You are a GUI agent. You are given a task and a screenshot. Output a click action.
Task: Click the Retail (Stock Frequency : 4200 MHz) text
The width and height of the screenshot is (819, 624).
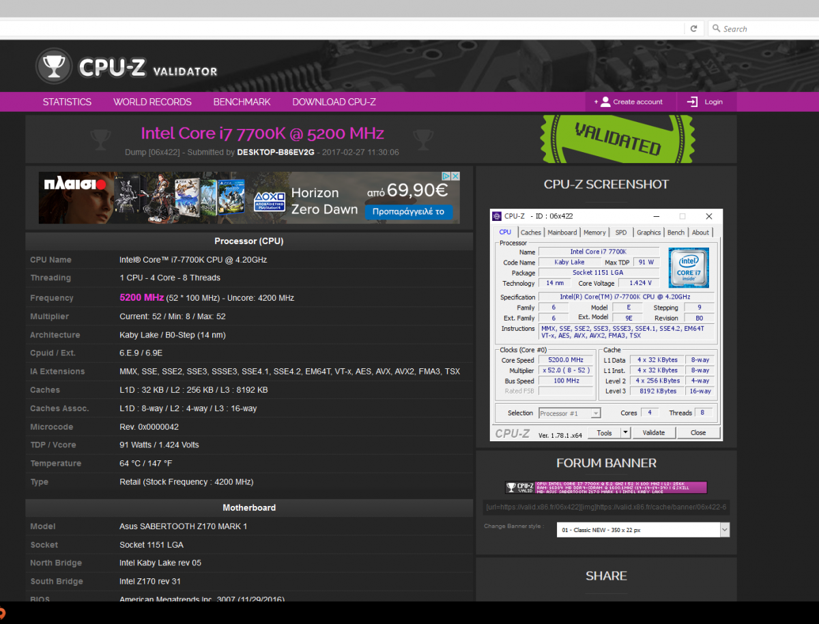[186, 482]
